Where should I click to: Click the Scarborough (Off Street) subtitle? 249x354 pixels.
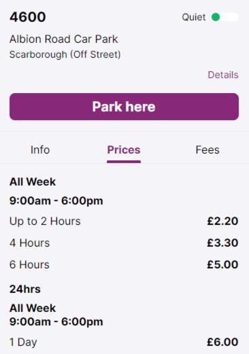[x=65, y=54]
